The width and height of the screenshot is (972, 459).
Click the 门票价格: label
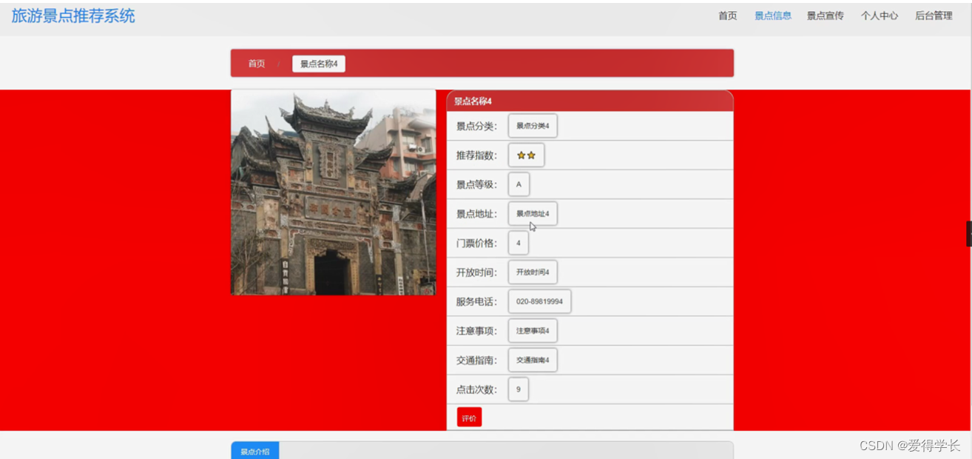point(476,243)
